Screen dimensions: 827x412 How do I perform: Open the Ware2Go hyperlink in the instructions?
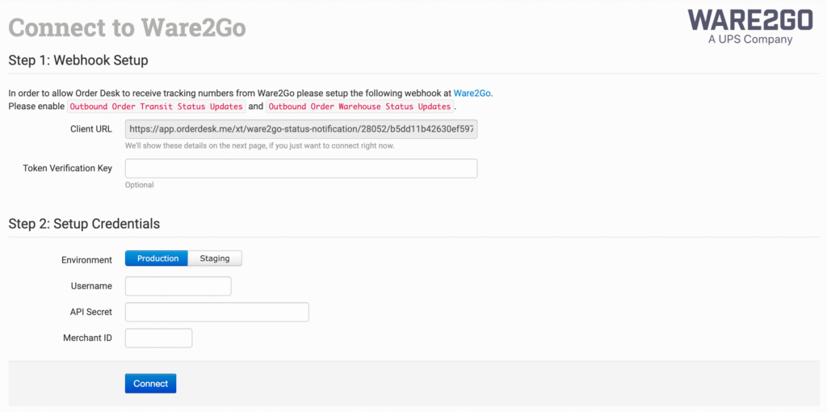[472, 93]
